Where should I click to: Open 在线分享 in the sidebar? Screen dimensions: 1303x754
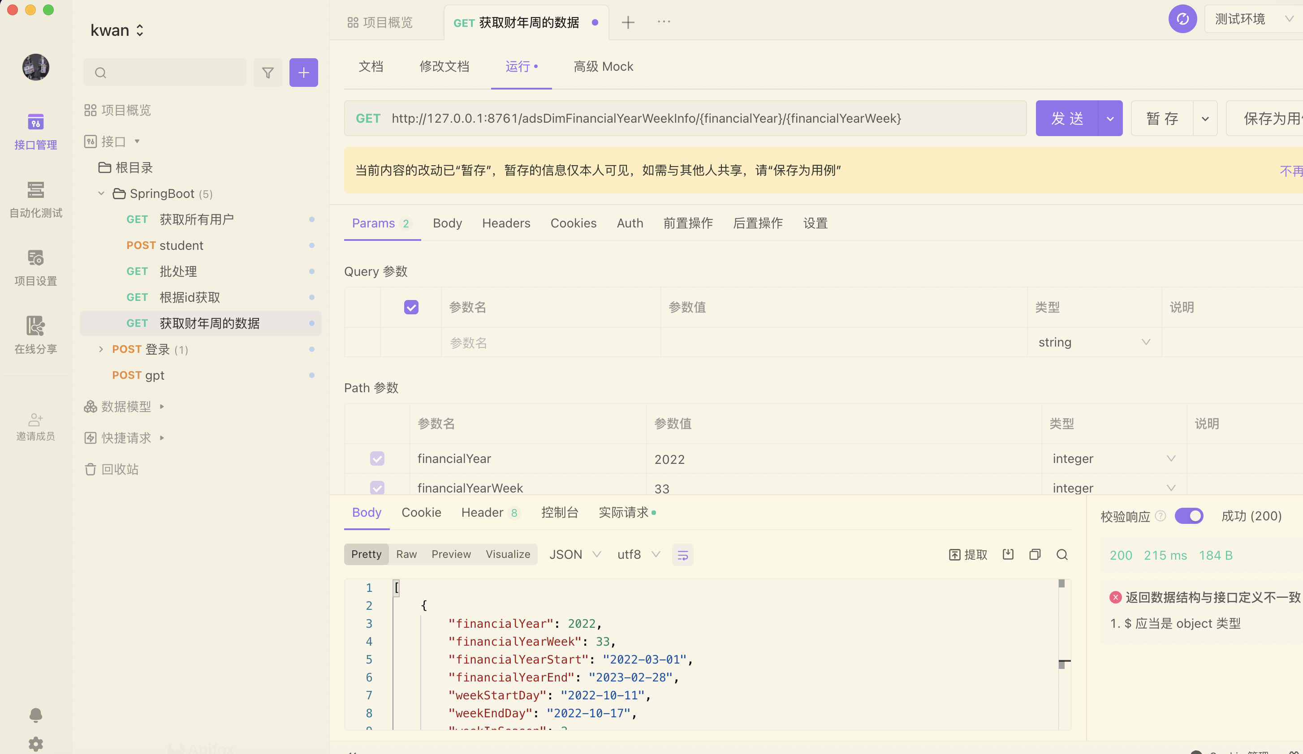pyautogui.click(x=35, y=335)
